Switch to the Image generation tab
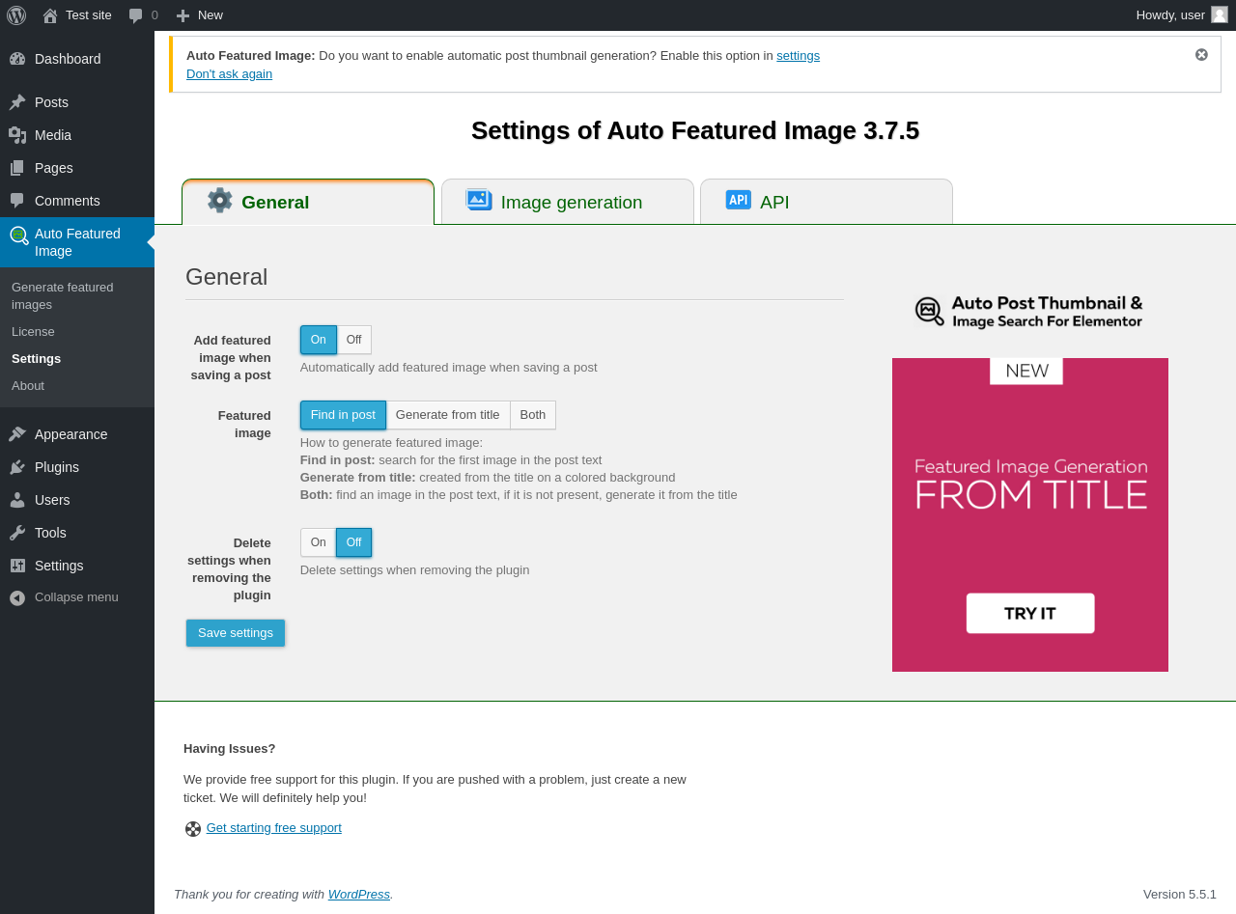 coord(568,203)
